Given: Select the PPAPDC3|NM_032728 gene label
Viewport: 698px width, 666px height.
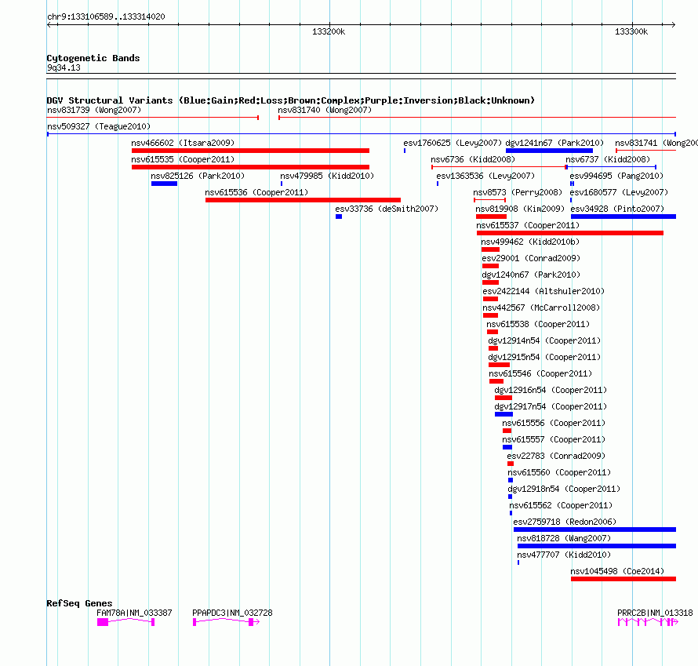Looking at the screenshot, I should point(232,613).
